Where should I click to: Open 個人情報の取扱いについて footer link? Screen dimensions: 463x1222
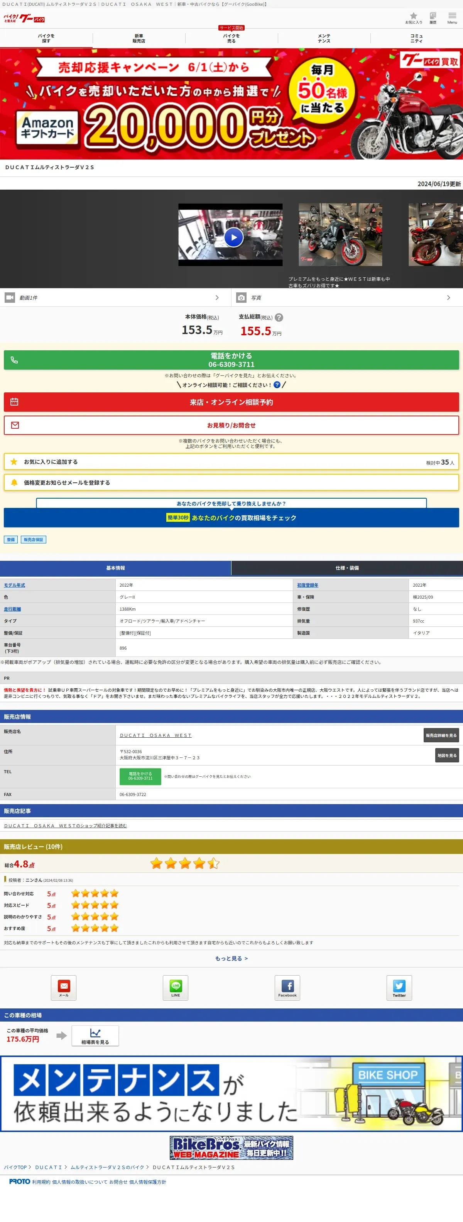point(79,1182)
